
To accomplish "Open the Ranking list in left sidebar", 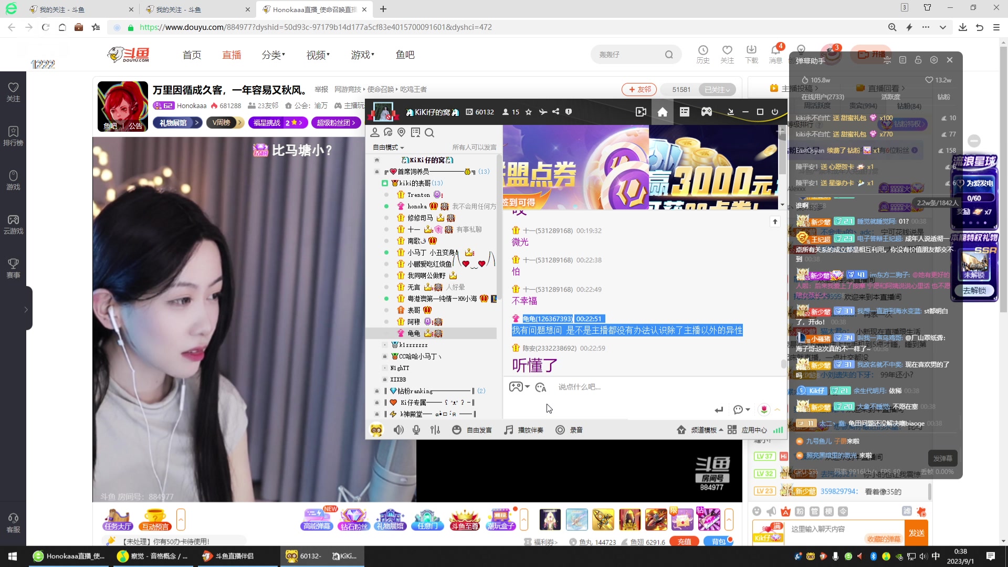I will pos(13,136).
